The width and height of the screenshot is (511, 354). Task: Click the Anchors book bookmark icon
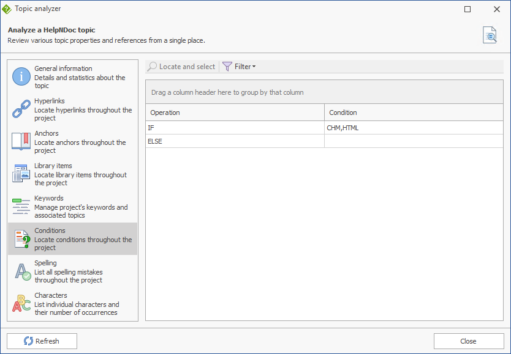tap(21, 141)
